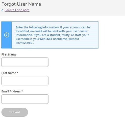The width and height of the screenshot is (125, 122).
Task: Click the blue strip of the info banner
Action: (x=7, y=35)
